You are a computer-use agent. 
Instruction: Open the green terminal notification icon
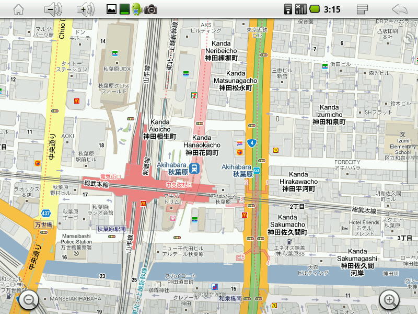tap(124, 9)
